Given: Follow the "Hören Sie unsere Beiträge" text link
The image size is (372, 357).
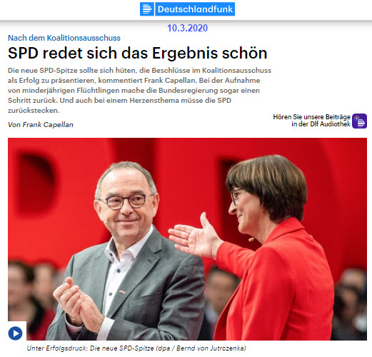Looking at the screenshot, I should [x=311, y=117].
